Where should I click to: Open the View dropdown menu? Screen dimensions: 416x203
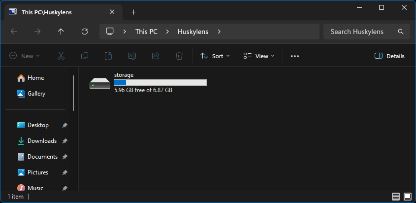[x=259, y=56]
